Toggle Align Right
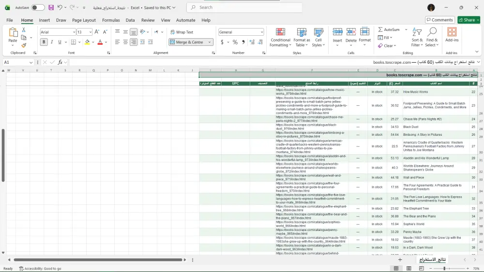Screen dimensions: 484x272 (x=134, y=42)
